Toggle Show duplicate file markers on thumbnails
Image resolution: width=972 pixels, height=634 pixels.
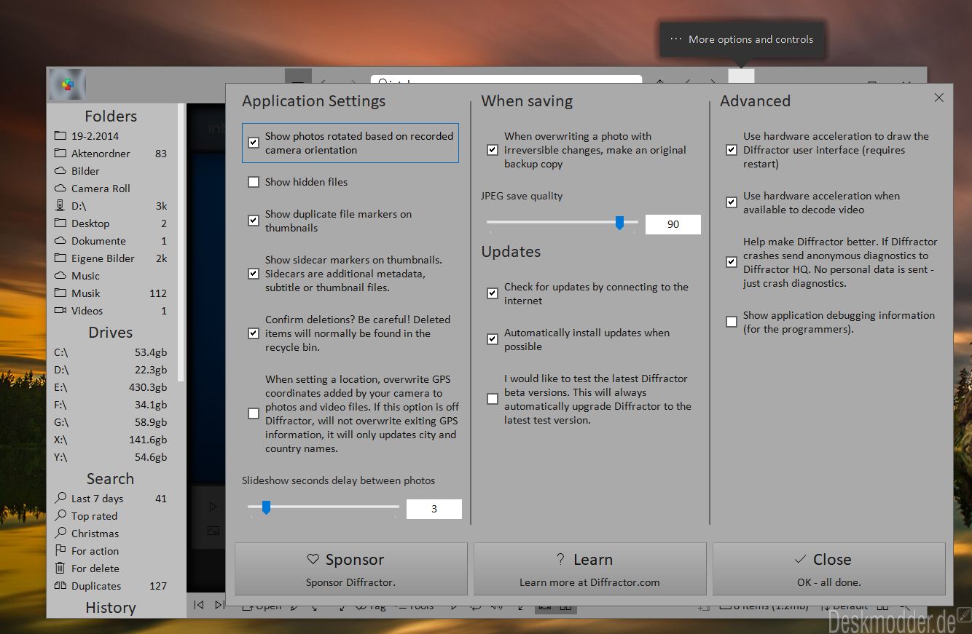[x=254, y=221]
